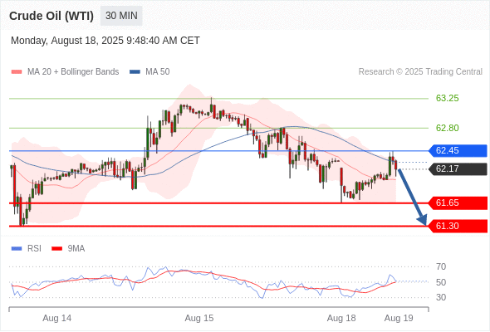Select the 61.30 red target tag
Image resolution: width=490 pixels, height=332 pixels.
pyautogui.click(x=458, y=226)
